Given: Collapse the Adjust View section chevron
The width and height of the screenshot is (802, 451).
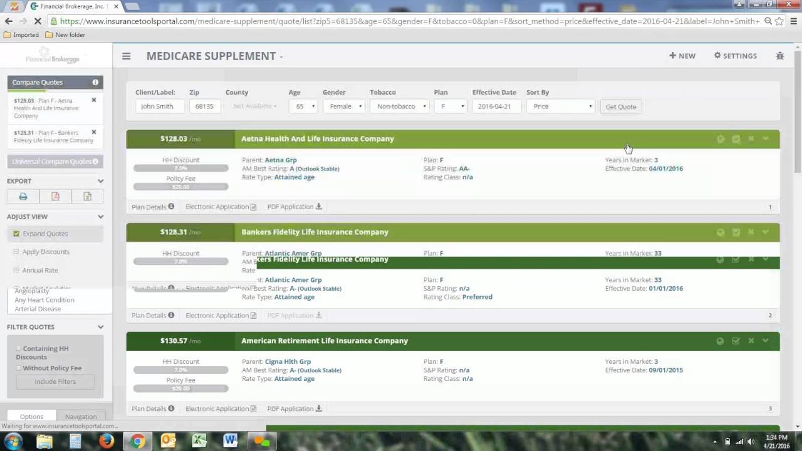Looking at the screenshot, I should click(x=100, y=217).
